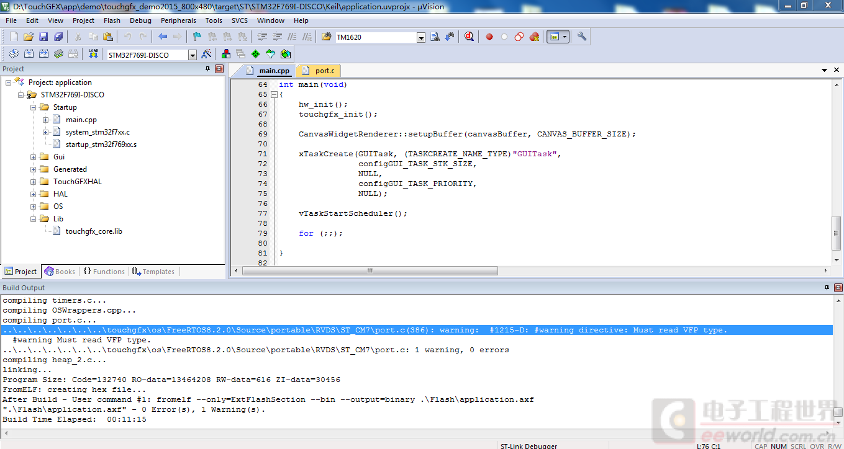Open the window layout dropdown arrow
844x449 pixels.
pos(565,37)
